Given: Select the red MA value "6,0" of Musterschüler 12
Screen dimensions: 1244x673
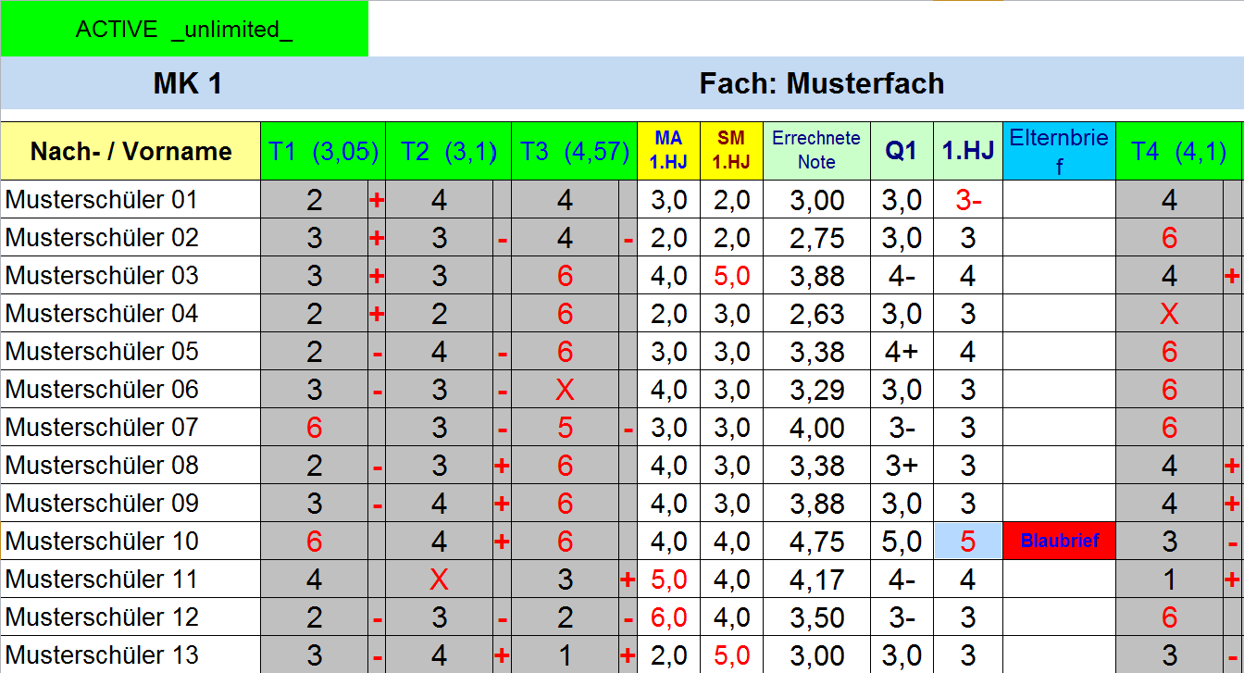Looking at the screenshot, I should click(668, 617).
